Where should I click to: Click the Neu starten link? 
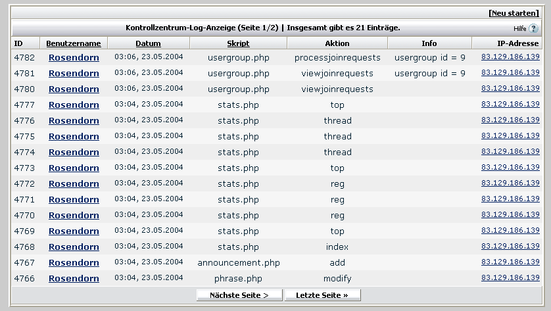(514, 13)
